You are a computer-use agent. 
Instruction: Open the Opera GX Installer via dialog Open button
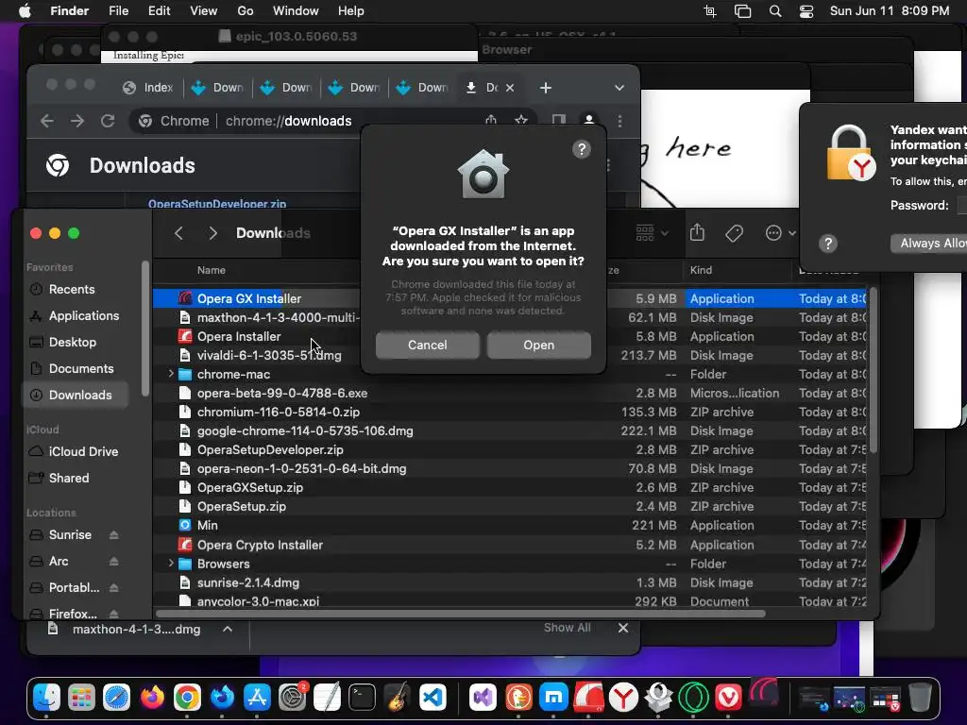(x=538, y=346)
